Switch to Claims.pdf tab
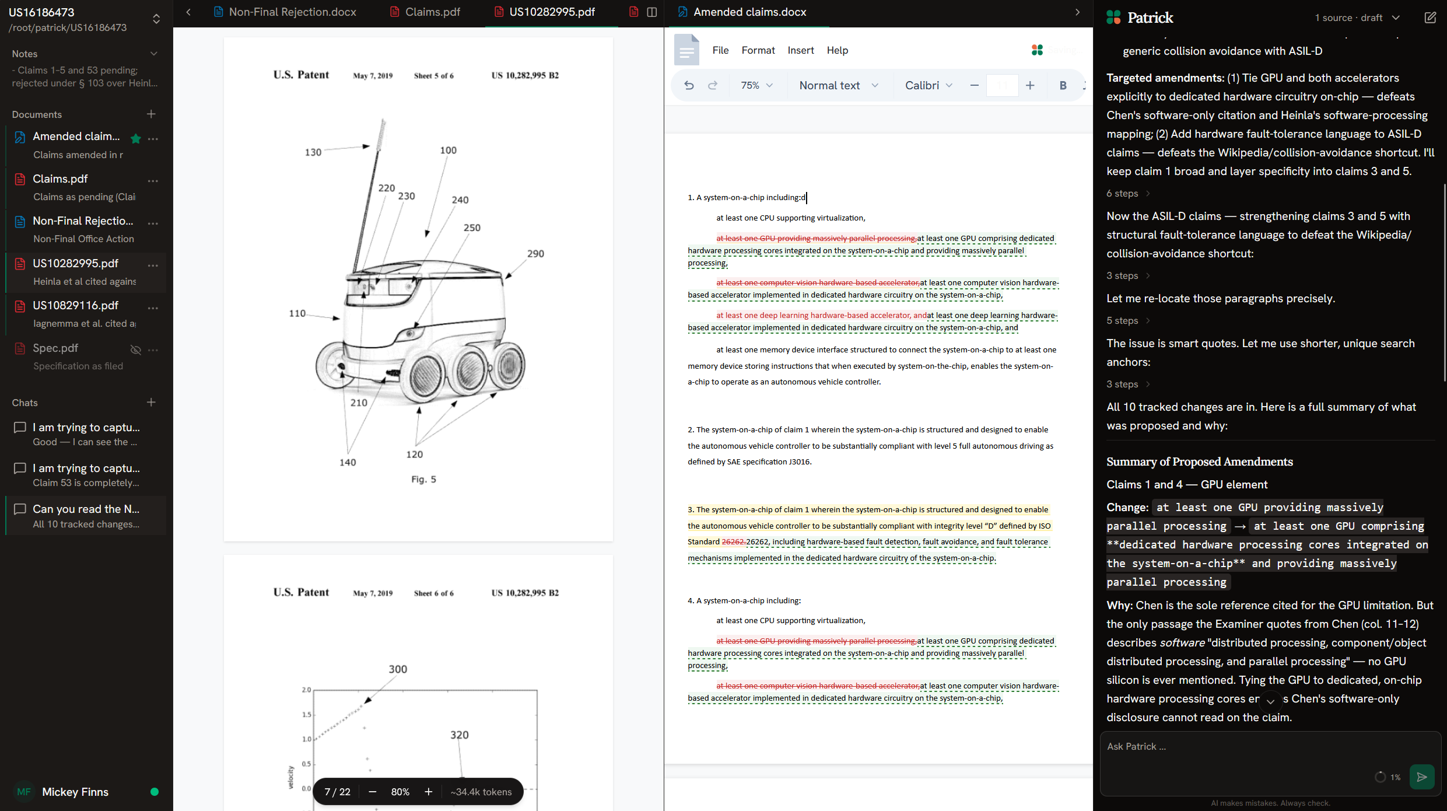This screenshot has height=811, width=1447. coord(425,12)
